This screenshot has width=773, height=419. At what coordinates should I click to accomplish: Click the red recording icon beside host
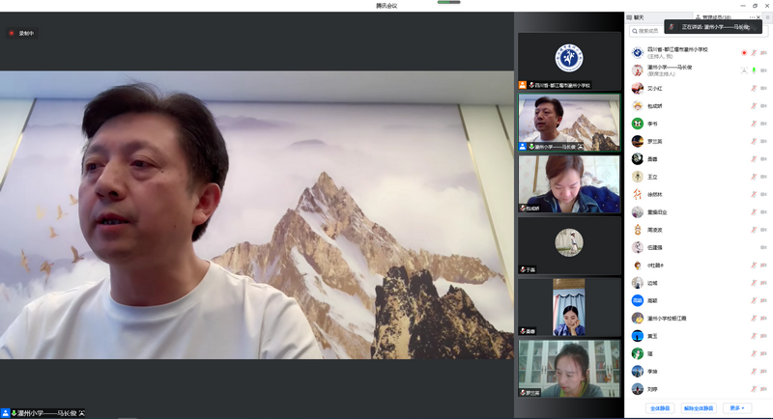[x=743, y=52]
